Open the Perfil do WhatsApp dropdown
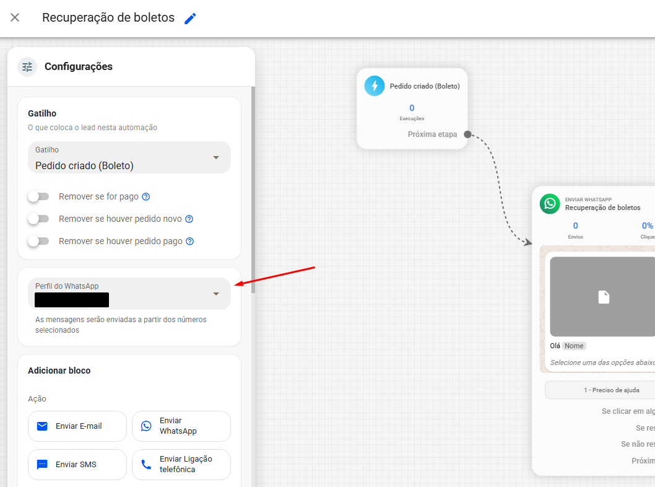Screen dimensions: 655x487 (x=129, y=294)
